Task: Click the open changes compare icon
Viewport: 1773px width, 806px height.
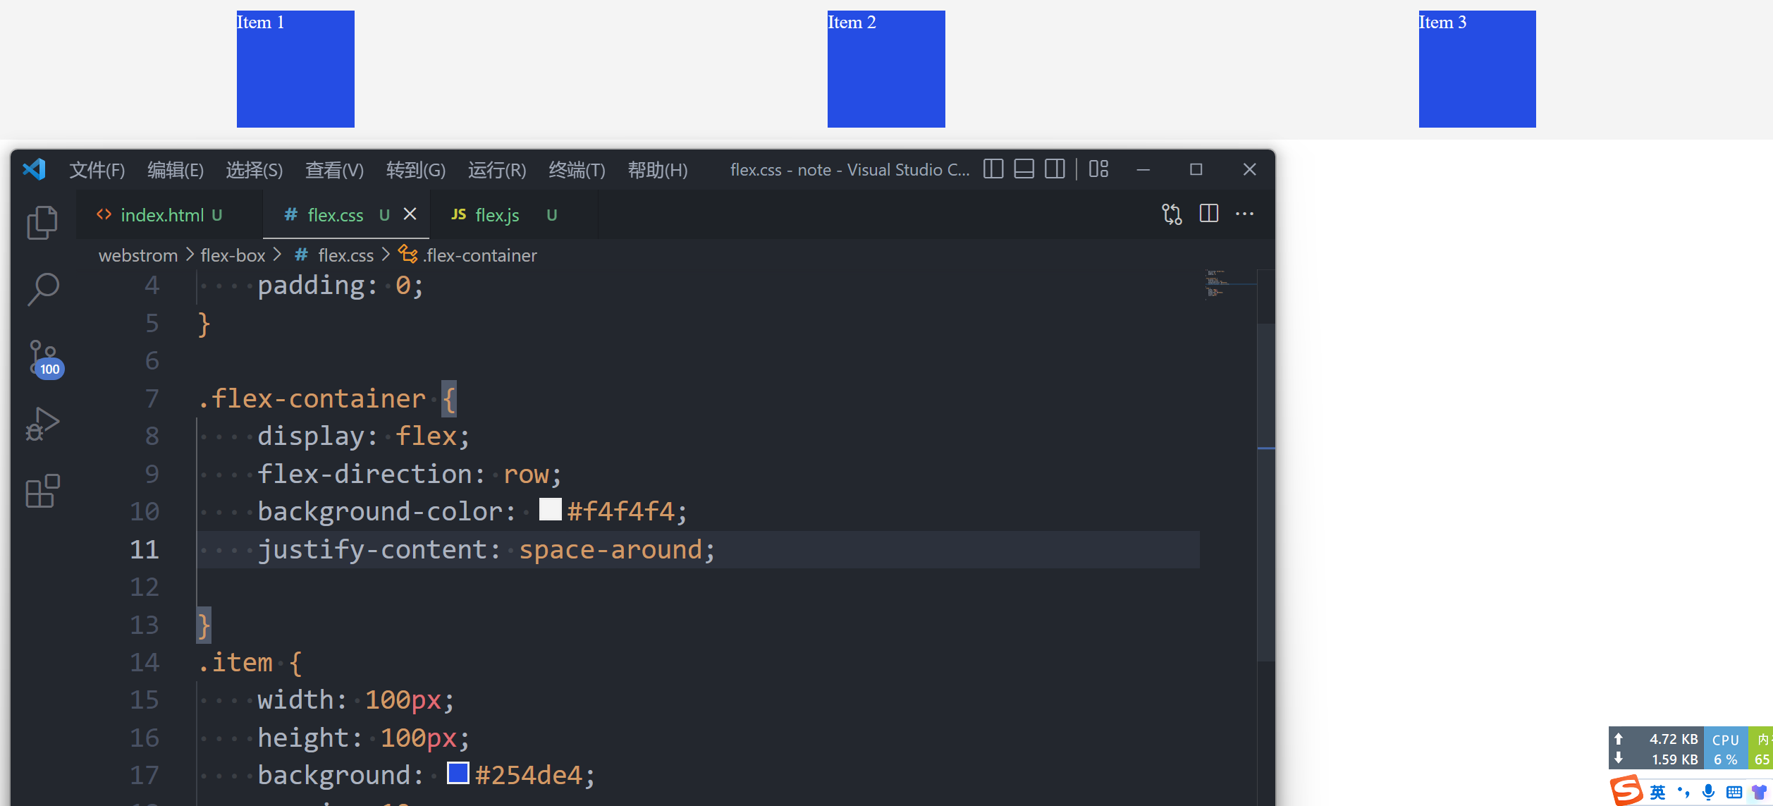Action: (x=1172, y=214)
